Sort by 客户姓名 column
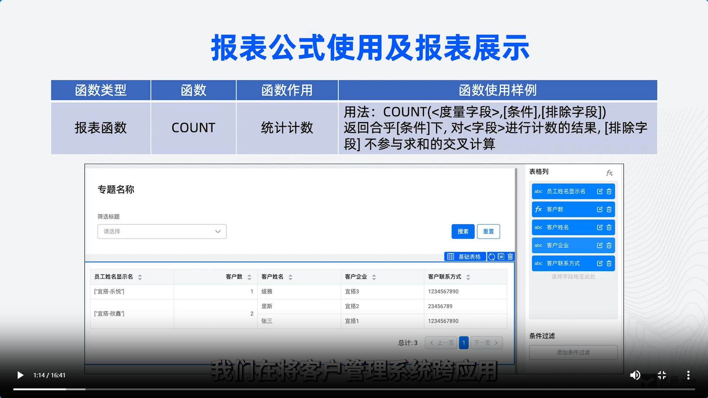 point(290,277)
